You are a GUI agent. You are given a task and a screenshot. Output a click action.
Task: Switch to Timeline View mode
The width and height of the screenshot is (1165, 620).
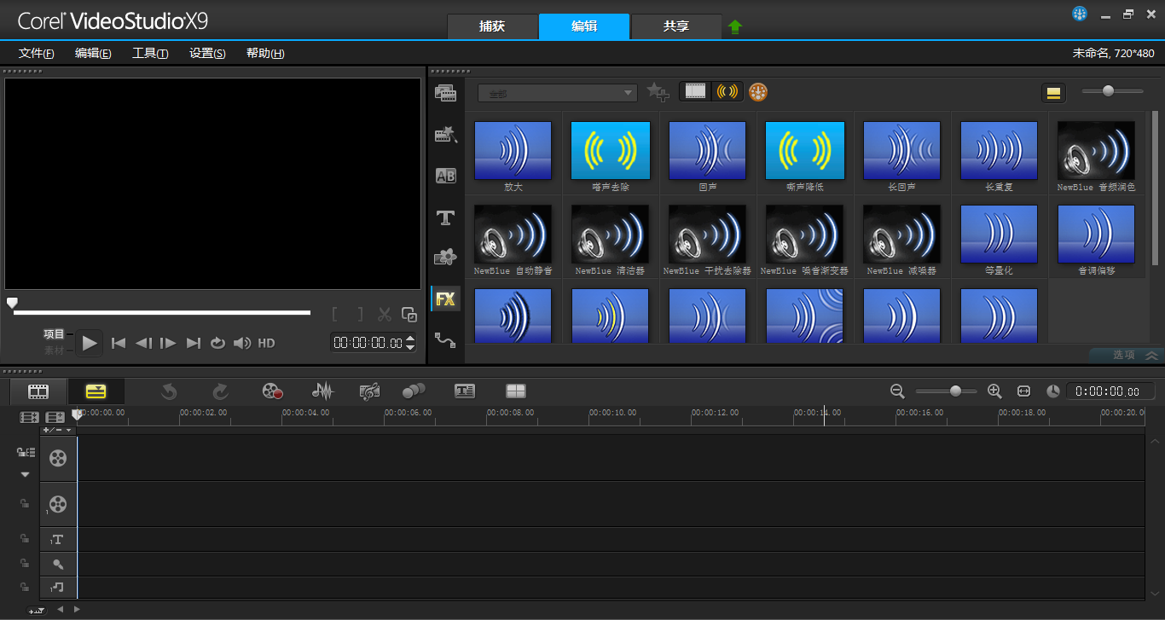point(96,391)
